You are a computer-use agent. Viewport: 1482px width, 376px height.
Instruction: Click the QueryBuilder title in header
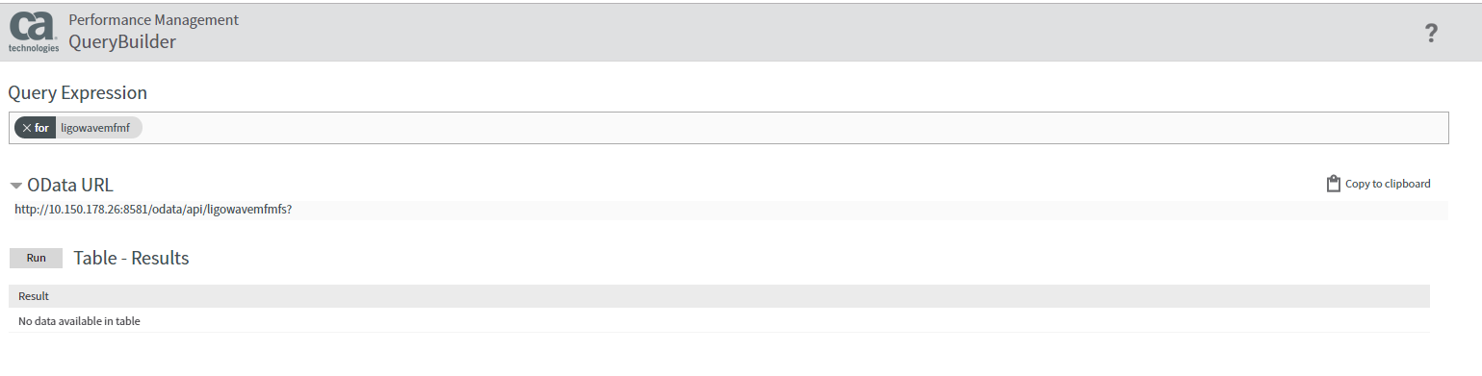tap(122, 42)
